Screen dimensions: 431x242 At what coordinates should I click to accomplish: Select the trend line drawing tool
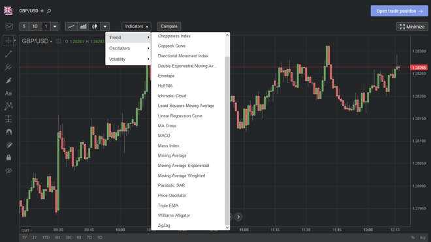8,54
